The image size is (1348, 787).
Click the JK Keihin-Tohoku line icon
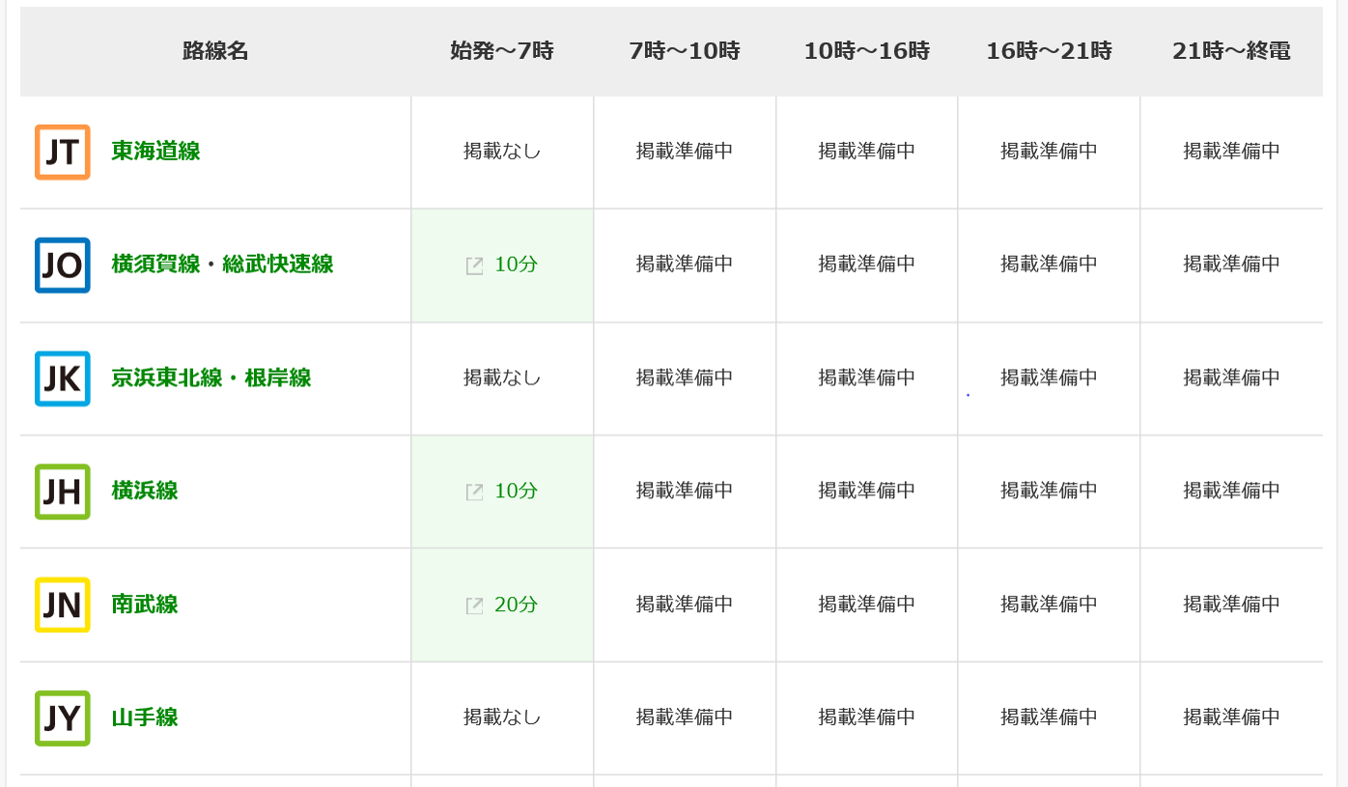pyautogui.click(x=63, y=379)
